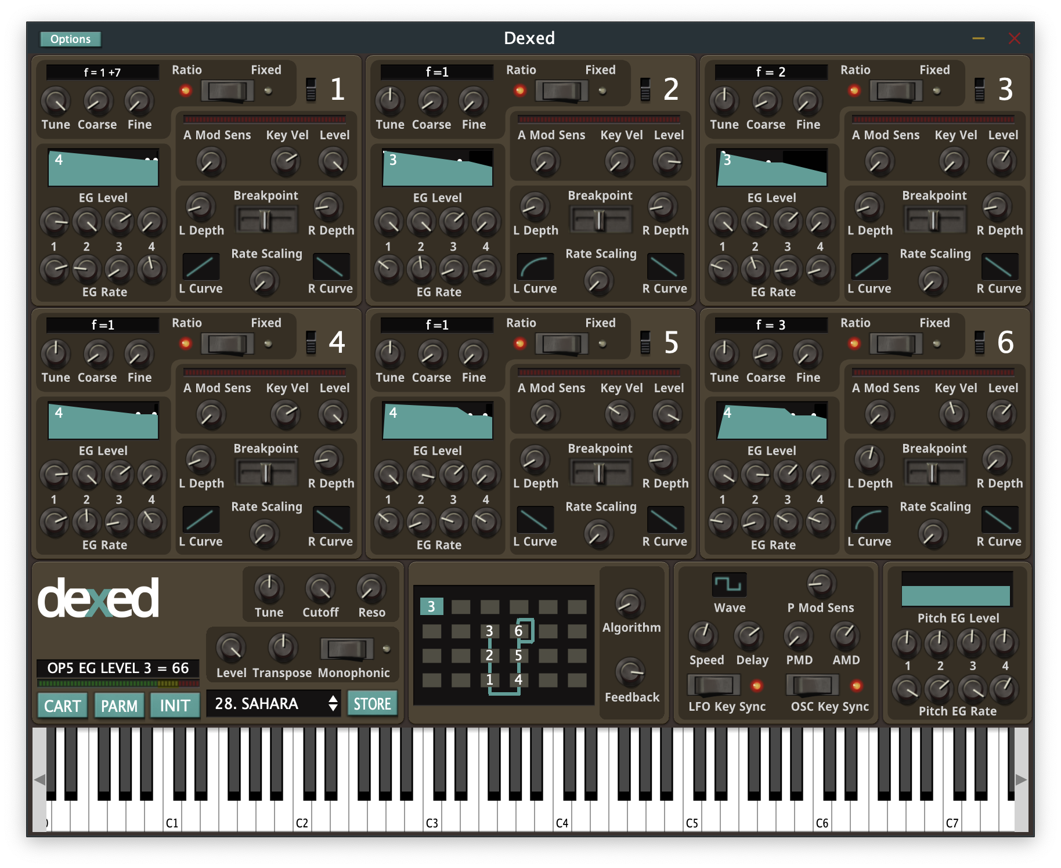
Task: Click operator 3 L Curve icon
Action: tap(869, 266)
